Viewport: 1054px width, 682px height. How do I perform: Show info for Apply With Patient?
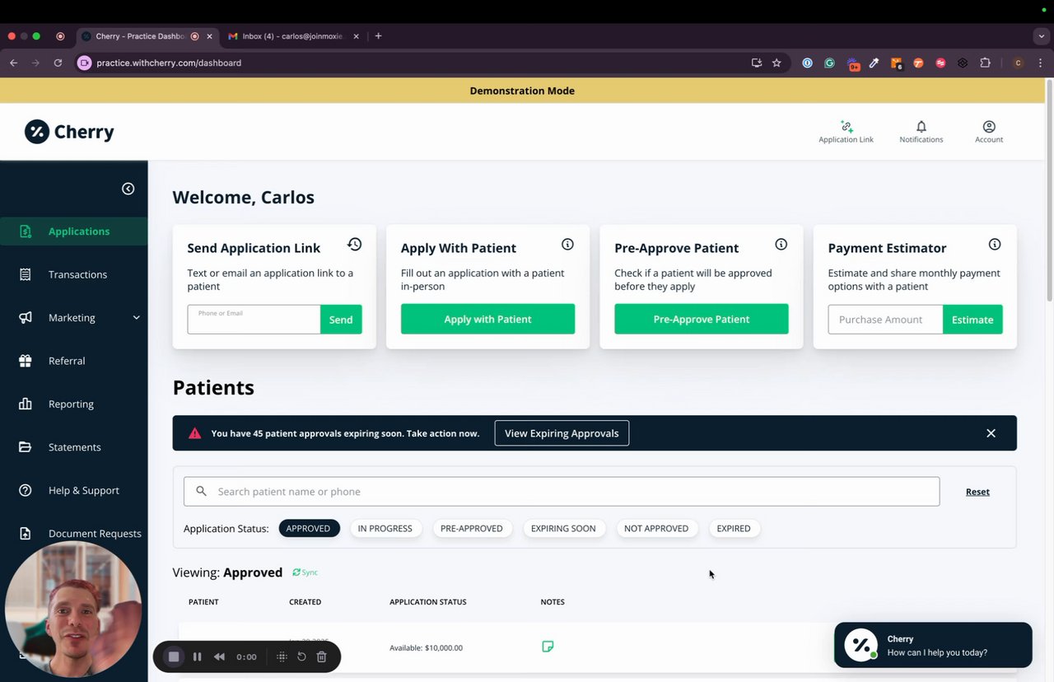[567, 245]
